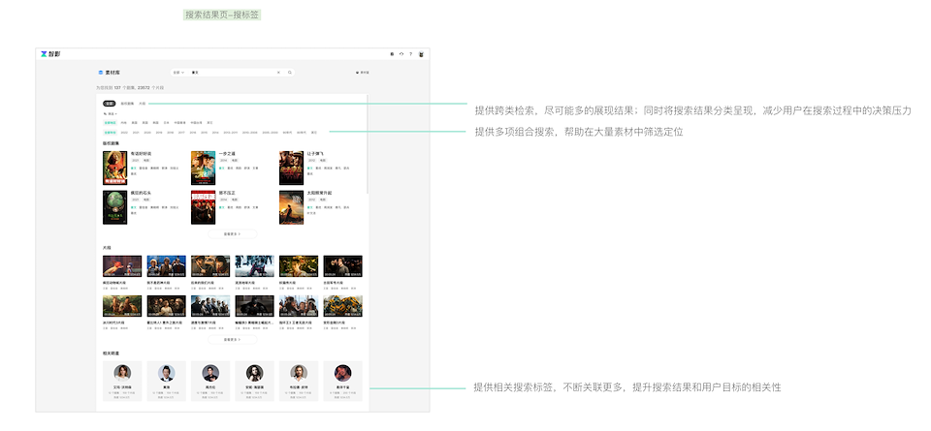
Task: Select the 全部年份 year filter
Action: [x=110, y=132]
